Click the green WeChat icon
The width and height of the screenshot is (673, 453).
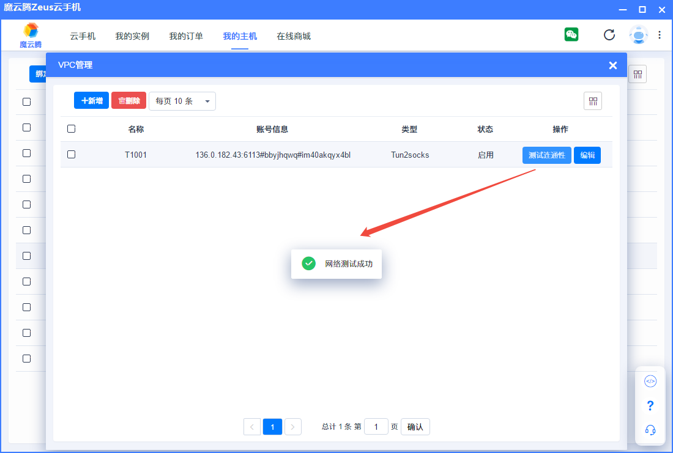coord(571,35)
